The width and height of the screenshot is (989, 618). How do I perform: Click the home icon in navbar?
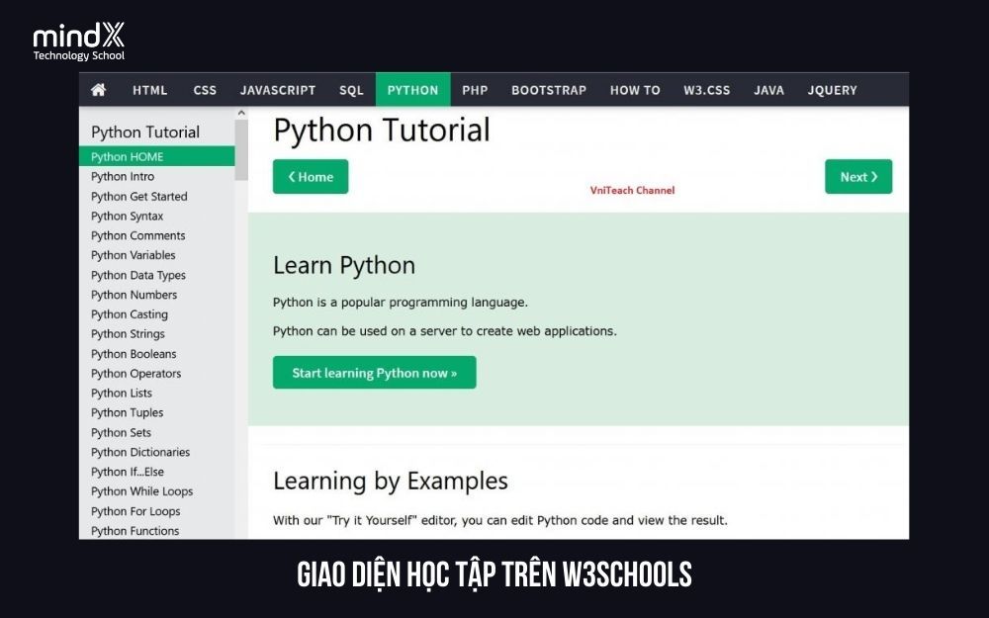98,90
